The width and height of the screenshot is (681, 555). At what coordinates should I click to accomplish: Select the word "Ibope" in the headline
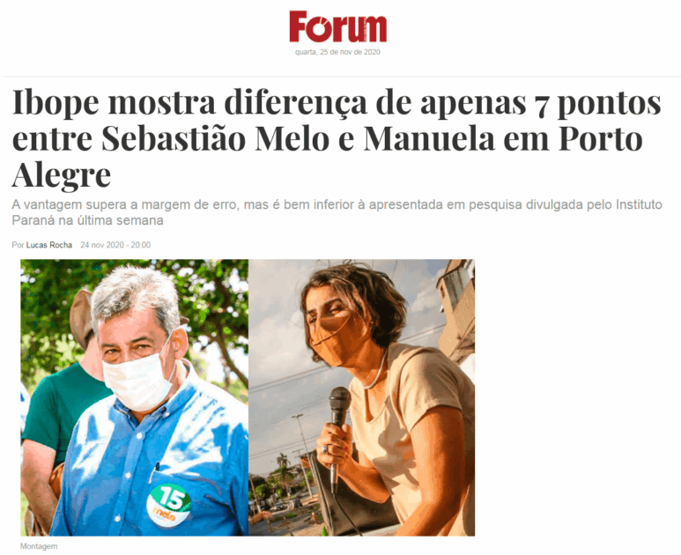pos(56,103)
